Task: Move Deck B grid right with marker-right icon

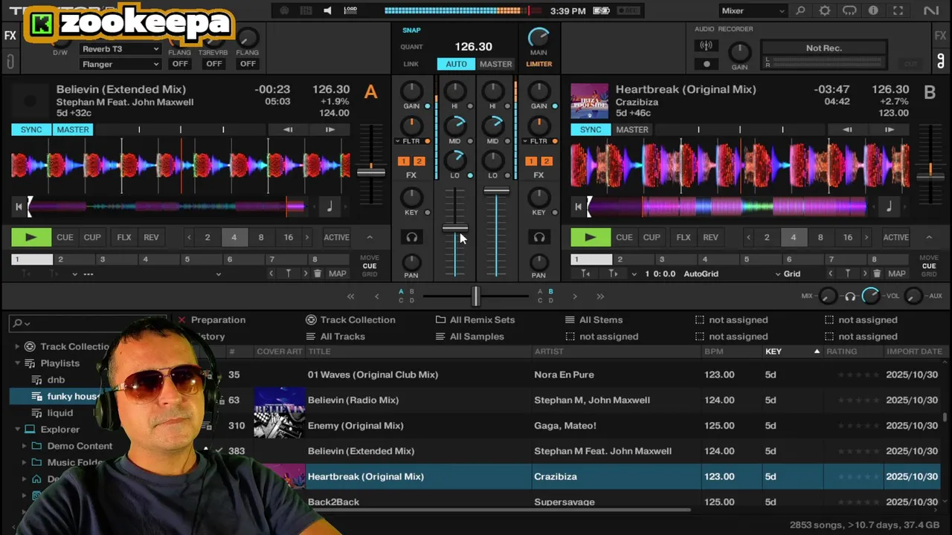Action: [613, 273]
